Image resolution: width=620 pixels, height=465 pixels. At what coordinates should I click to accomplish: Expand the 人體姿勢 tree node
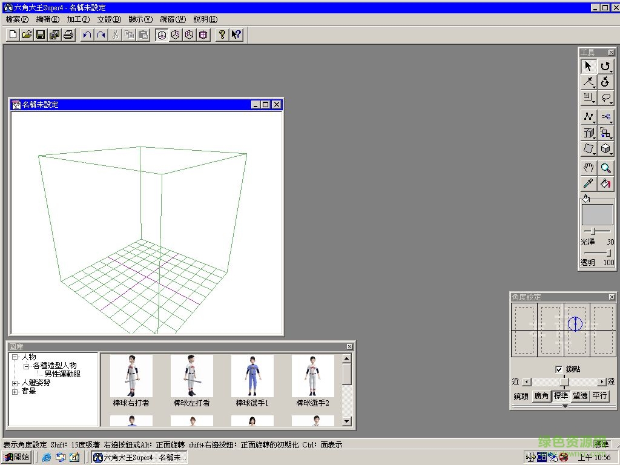tap(15, 383)
